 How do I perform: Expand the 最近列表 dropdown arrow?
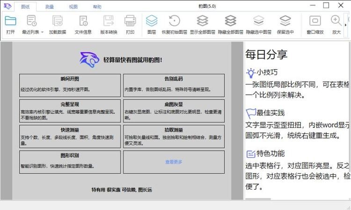[x=42, y=32]
